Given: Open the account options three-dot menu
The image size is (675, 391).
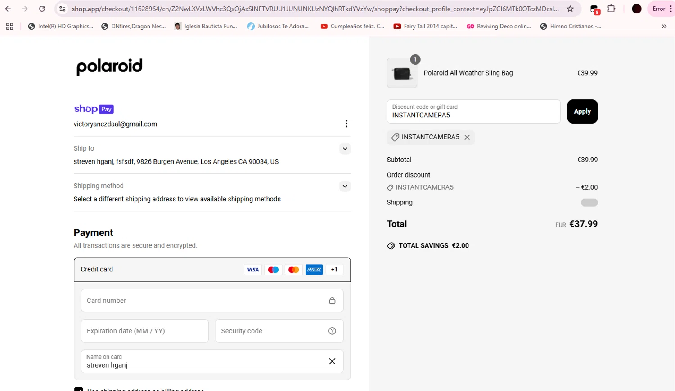Looking at the screenshot, I should tap(346, 124).
